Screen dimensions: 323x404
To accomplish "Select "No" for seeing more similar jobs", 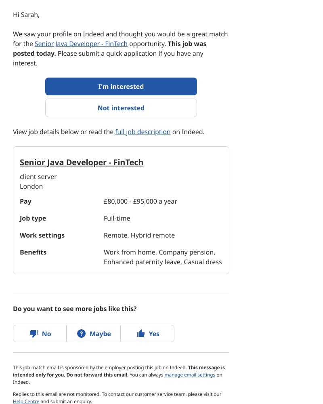I will (40, 333).
